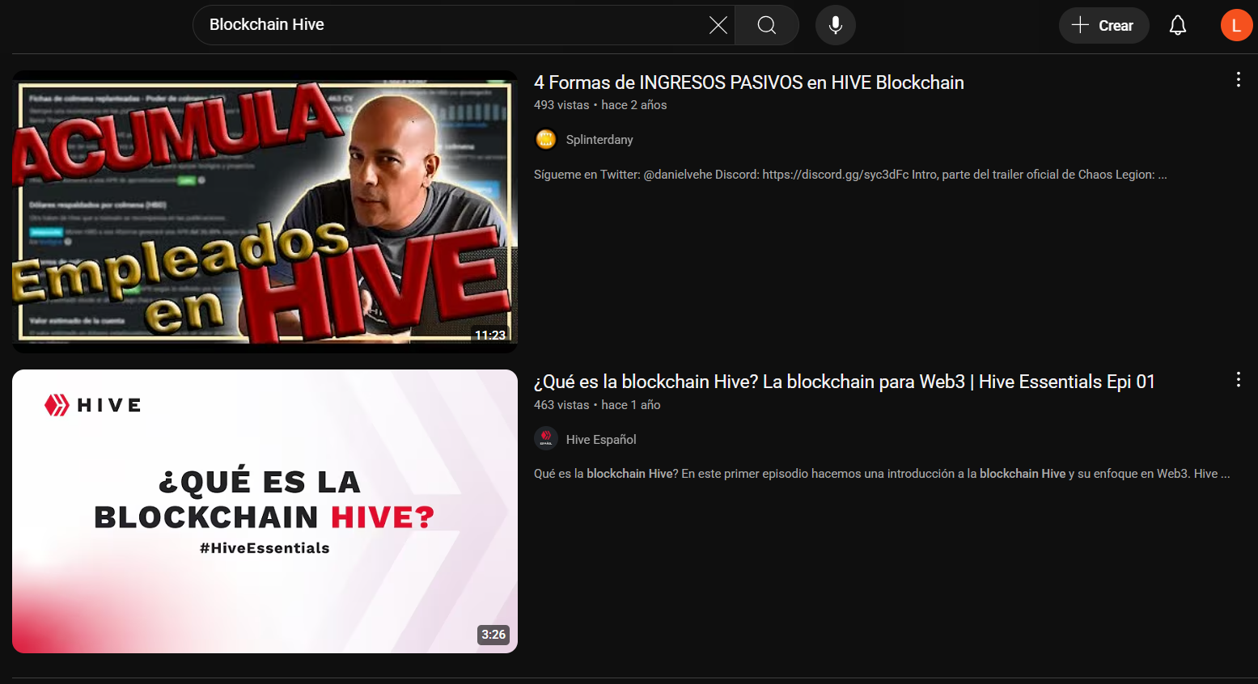1258x684 pixels.
Task: Open the three-dot menu for the INGRESOS PASIVOS video
Action: [1238, 79]
